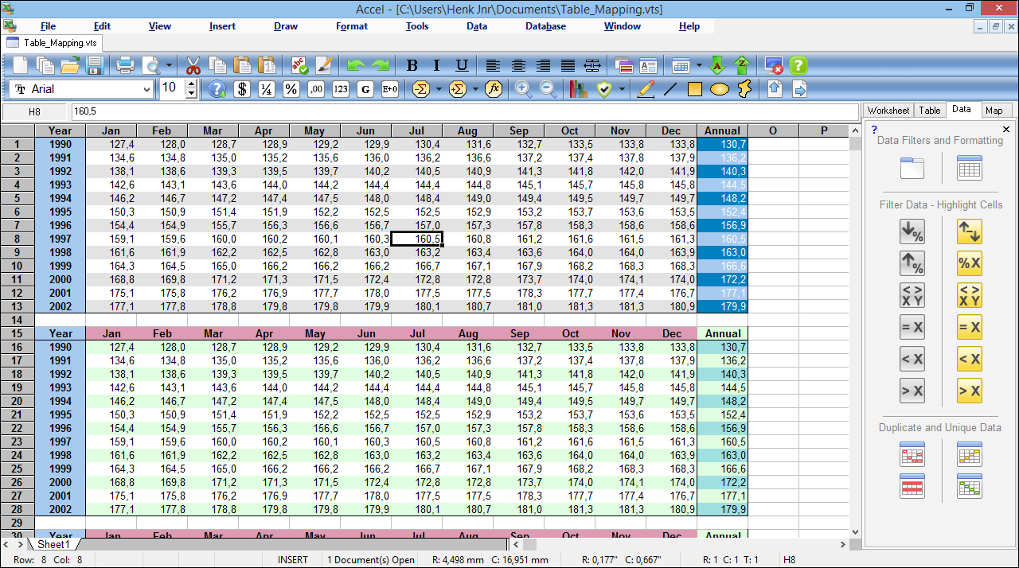The width and height of the screenshot is (1019, 568).
Task: Open the Database menu
Action: click(545, 26)
